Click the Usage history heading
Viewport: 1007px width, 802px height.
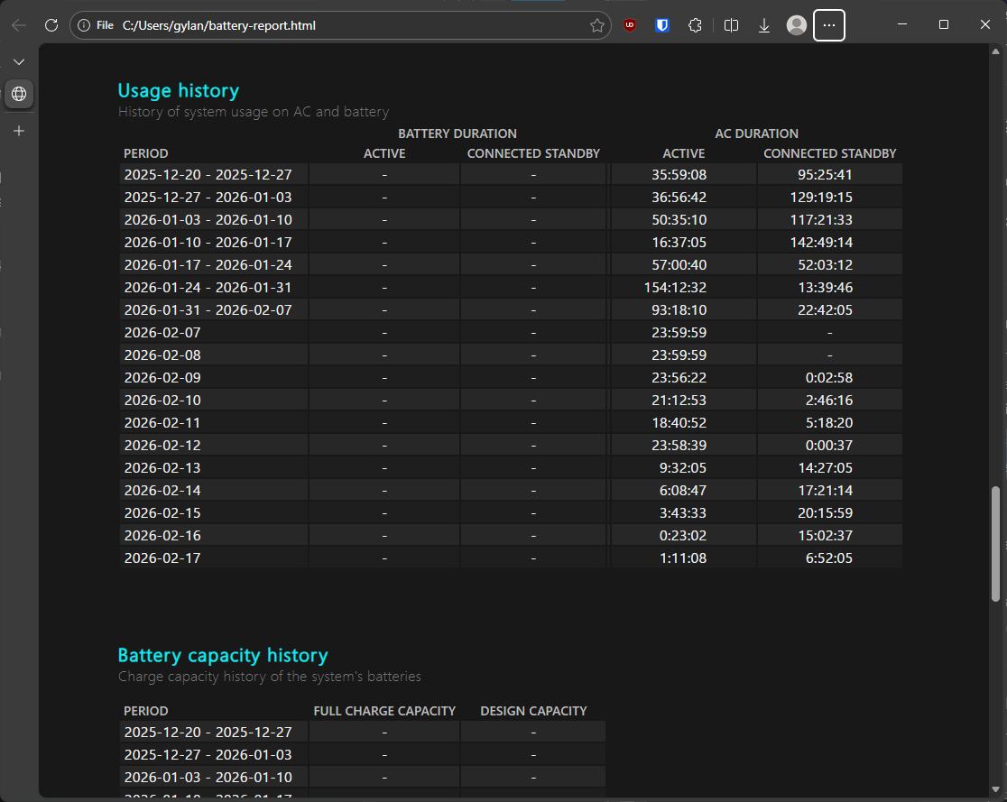click(x=178, y=90)
